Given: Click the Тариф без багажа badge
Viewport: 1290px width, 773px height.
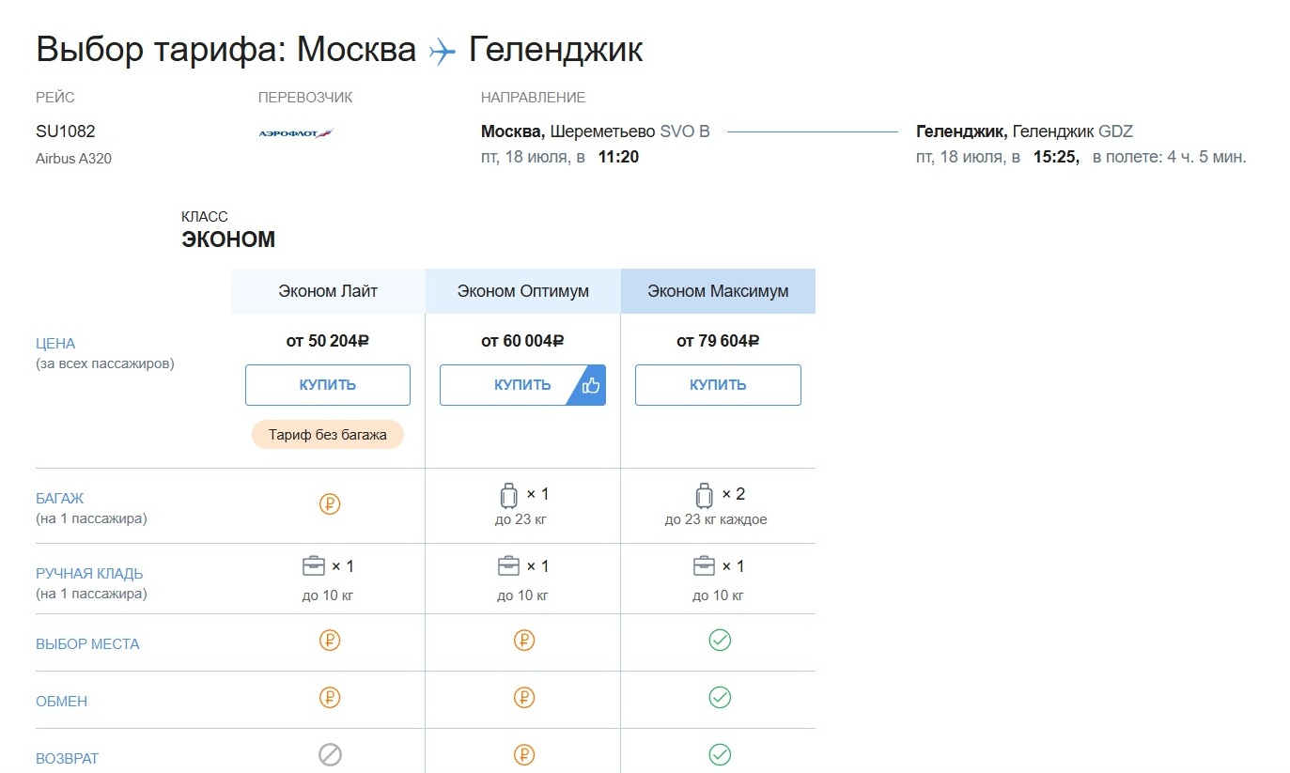Looking at the screenshot, I should pos(327,435).
